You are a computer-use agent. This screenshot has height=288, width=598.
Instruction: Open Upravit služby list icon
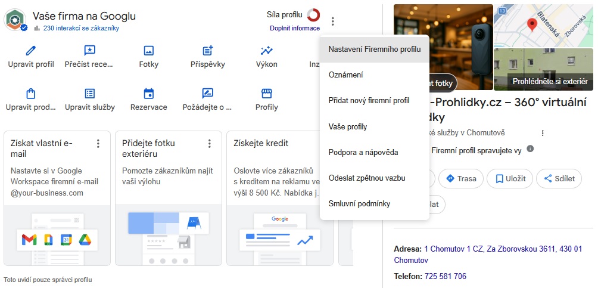pos(89,94)
